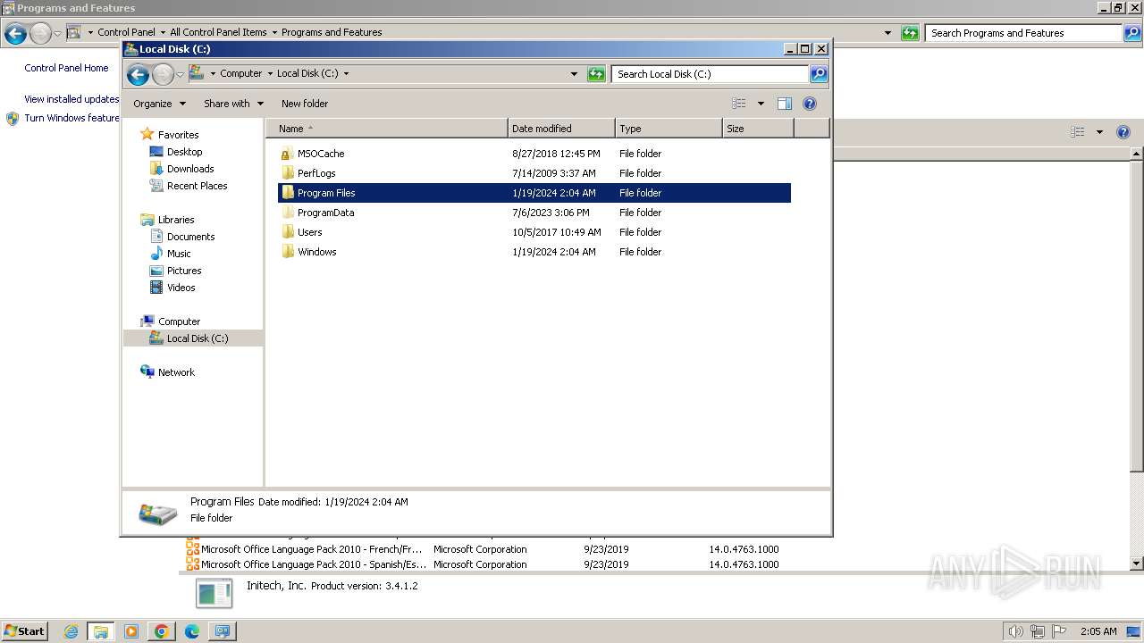The image size is (1144, 643).
Task: Open recent pages dropdown beside Local Disk Forward arrow
Action: pyautogui.click(x=180, y=74)
